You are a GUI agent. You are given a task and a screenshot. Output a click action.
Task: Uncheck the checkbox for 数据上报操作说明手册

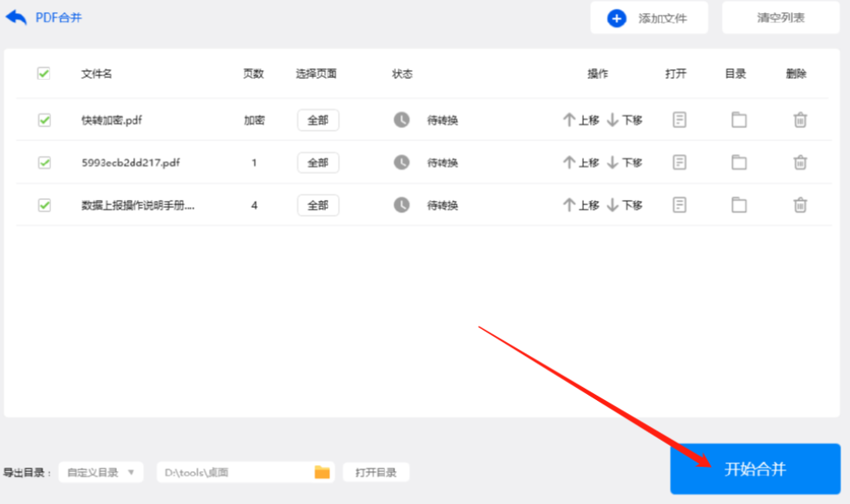pos(44,205)
